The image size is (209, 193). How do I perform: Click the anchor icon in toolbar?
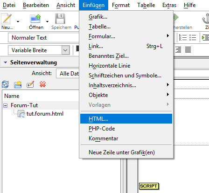click(x=206, y=19)
